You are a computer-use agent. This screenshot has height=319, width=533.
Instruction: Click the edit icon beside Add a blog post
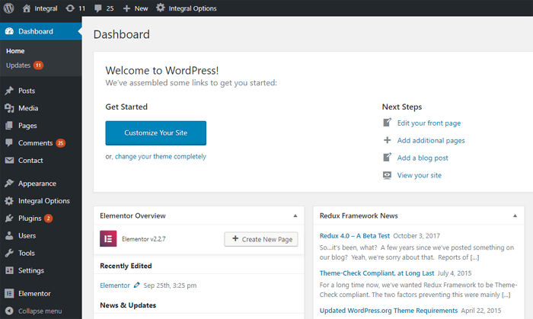(387, 158)
